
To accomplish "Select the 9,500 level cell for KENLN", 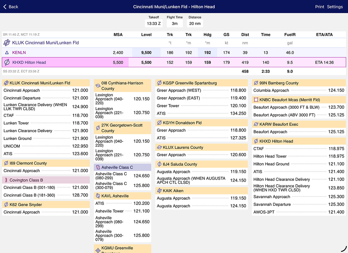I will (x=146, y=53).
